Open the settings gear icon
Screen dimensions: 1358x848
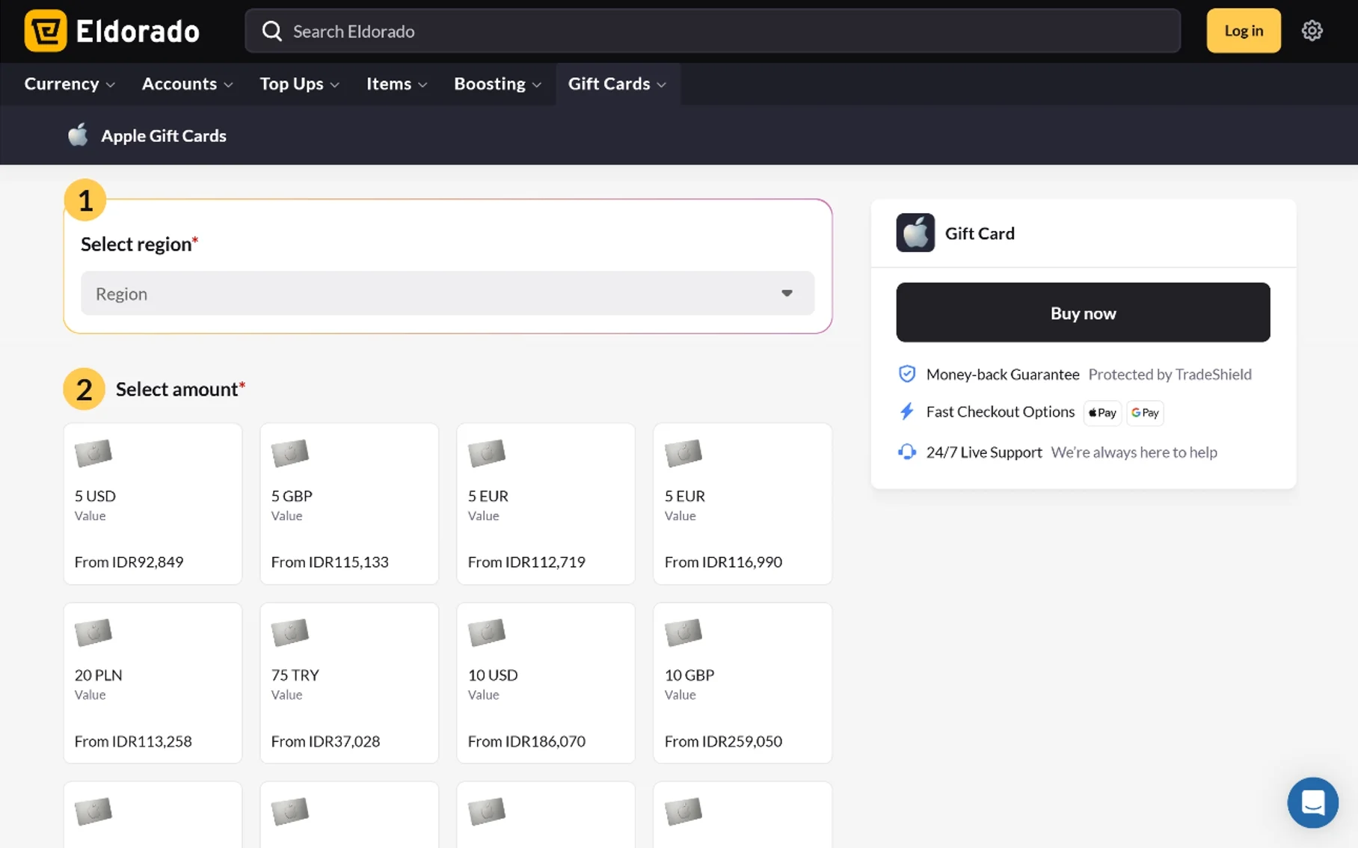tap(1312, 31)
